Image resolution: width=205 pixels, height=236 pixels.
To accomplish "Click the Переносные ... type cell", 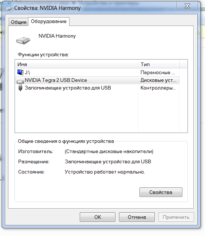I will [x=158, y=73].
